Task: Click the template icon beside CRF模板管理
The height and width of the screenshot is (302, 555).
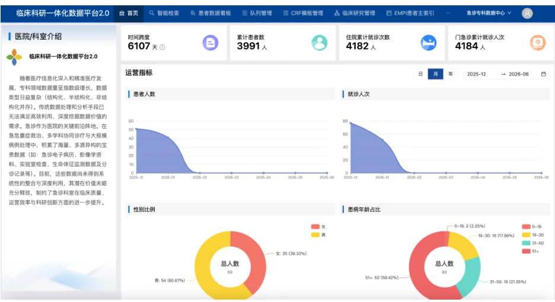Action: tap(286, 13)
